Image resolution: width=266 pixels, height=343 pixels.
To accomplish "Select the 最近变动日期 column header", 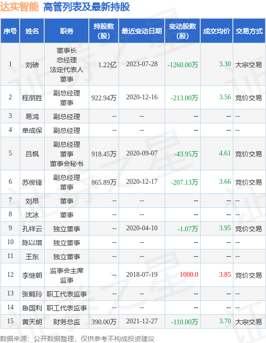I will pyautogui.click(x=142, y=31).
